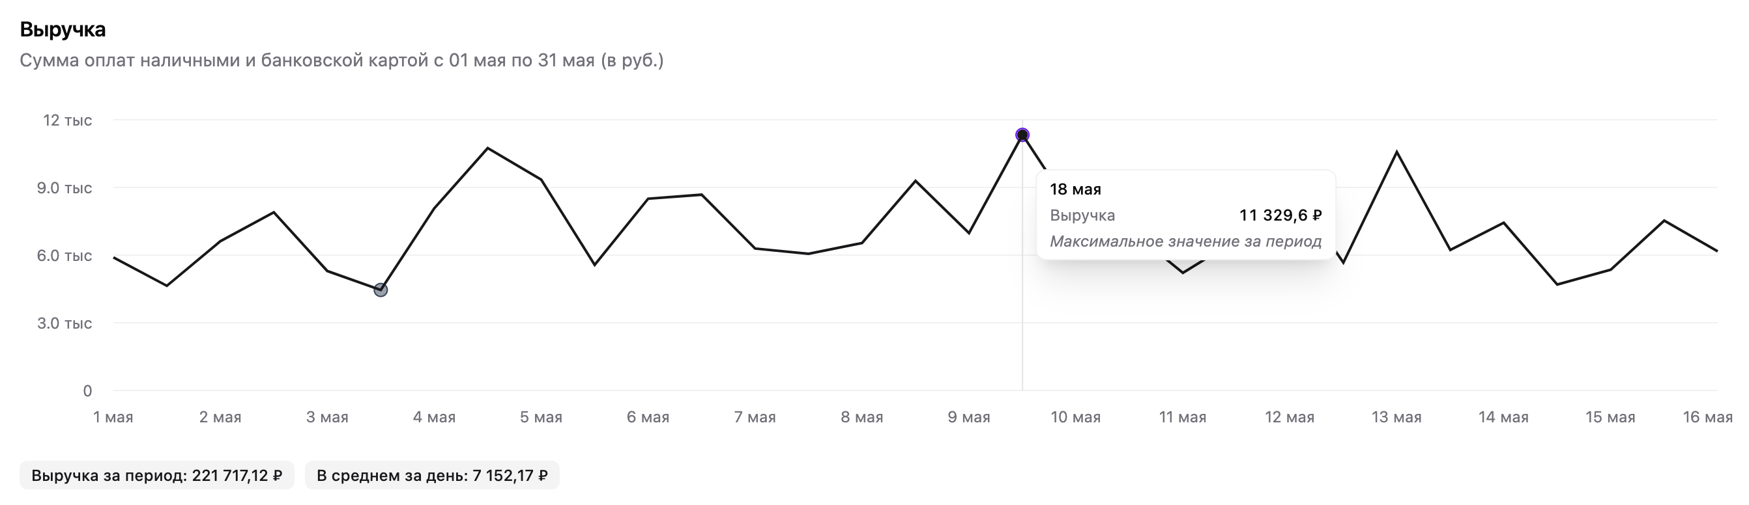Click the "1 мая" x-axis label
1749x505 pixels.
tap(113, 417)
